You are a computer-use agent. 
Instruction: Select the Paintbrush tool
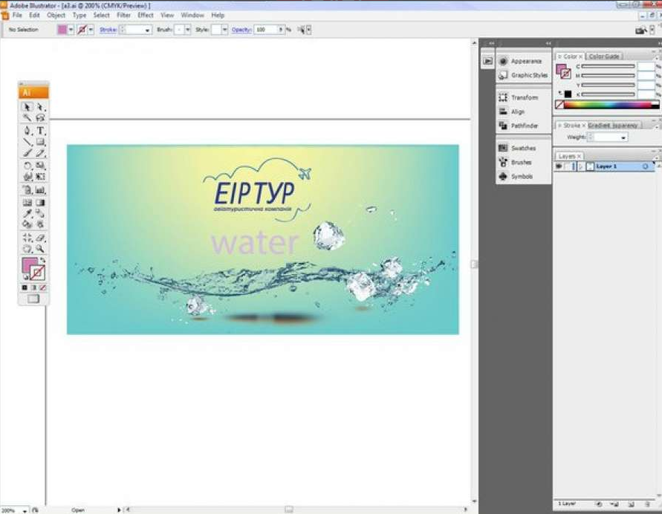27,153
